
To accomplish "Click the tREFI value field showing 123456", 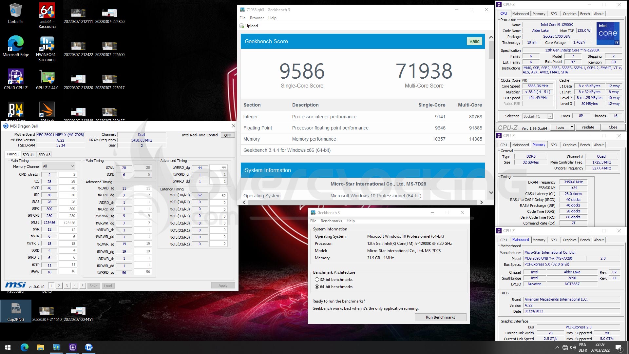I will (49, 223).
